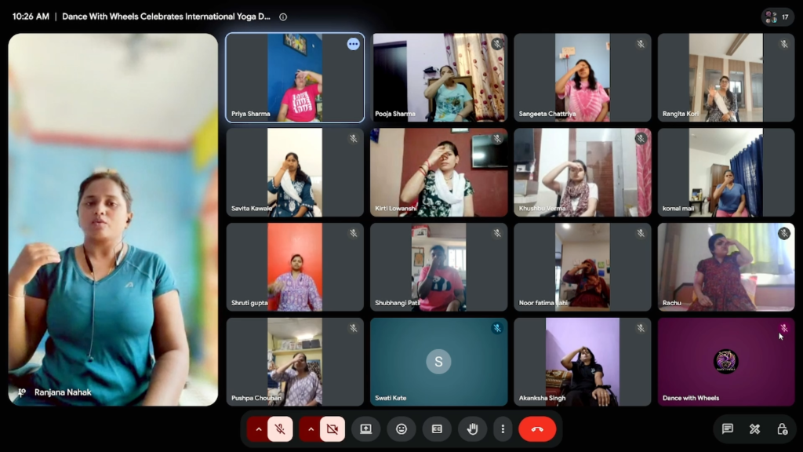Click muted mic icon on Akanksha Singh tile

641,328
